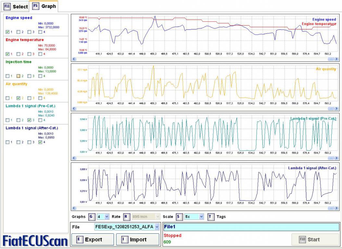The width and height of the screenshot is (342, 249).
Task: Uncheck graph 1 checkbox for Engine speed
Action: [8, 32]
